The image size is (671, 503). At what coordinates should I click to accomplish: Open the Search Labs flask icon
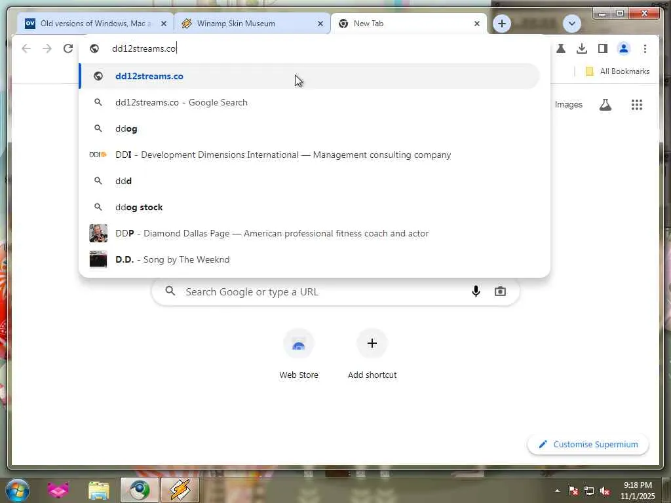coord(605,105)
